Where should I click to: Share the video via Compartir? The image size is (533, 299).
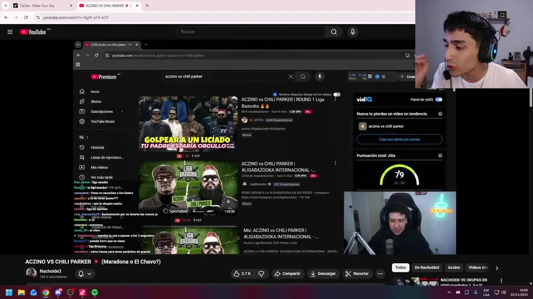click(287, 274)
